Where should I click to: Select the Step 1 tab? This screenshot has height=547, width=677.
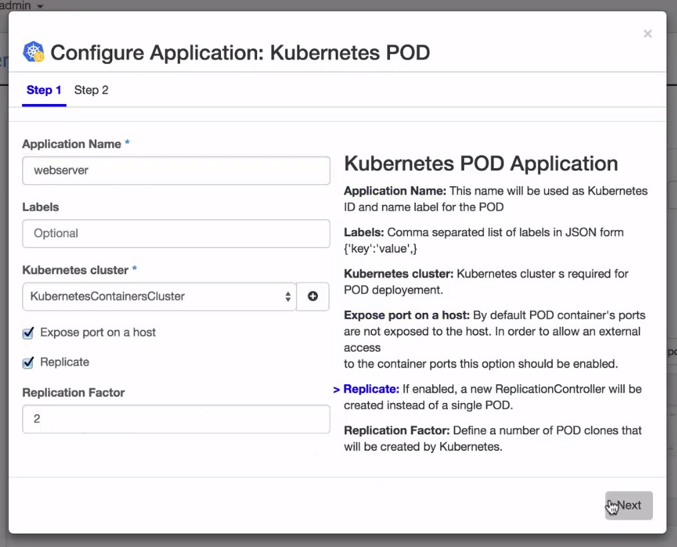tap(44, 90)
